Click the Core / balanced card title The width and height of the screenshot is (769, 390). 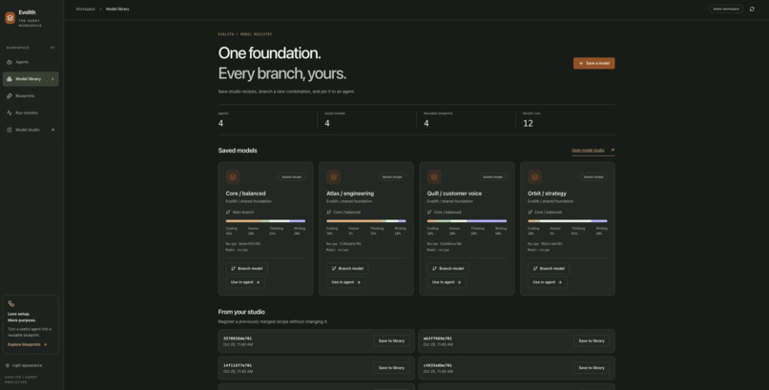(246, 194)
